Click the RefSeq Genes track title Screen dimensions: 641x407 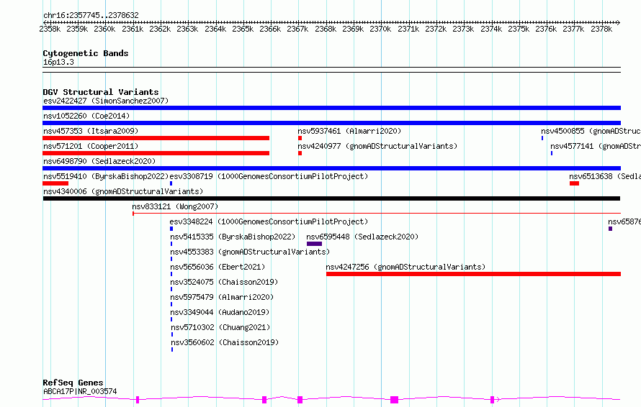click(73, 383)
